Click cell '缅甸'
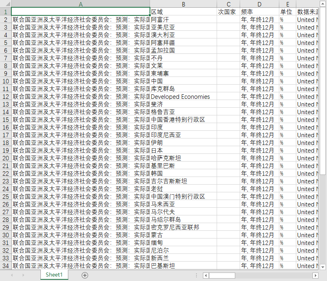This screenshot has width=327, height=281. tap(184, 243)
